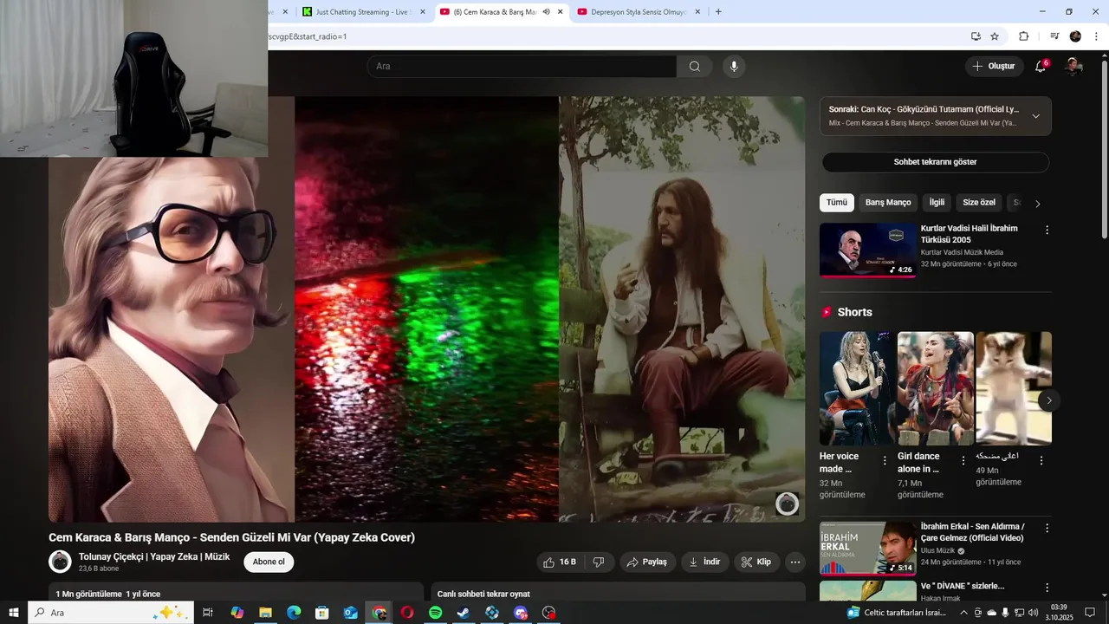Open Tolunay Çiçekçi channel name link
The width and height of the screenshot is (1109, 624).
click(154, 557)
